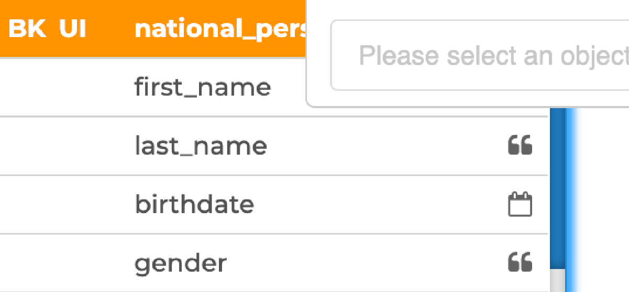The width and height of the screenshot is (629, 292).
Task: Toggle the BK cell for last_name
Action: 26,146
